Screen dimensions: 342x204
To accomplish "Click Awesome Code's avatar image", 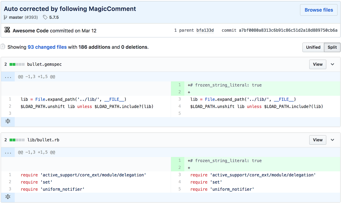I will pos(7,30).
